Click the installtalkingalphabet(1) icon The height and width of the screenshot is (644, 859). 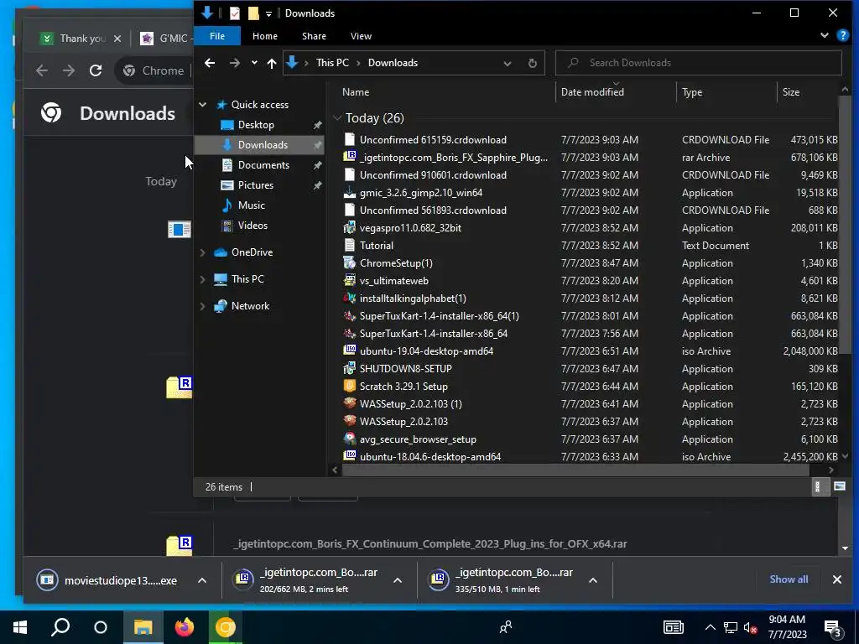350,299
